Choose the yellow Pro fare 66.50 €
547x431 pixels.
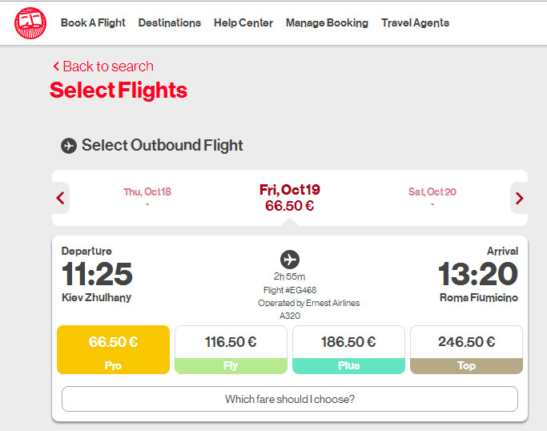coord(113,349)
